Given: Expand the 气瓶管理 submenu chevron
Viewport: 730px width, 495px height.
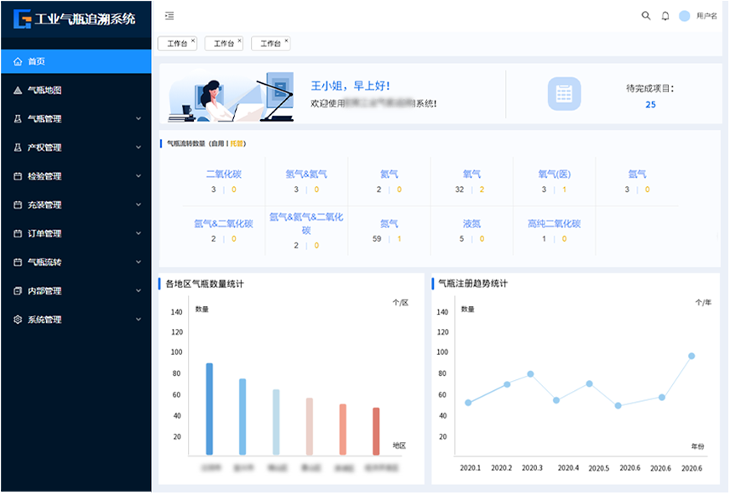Looking at the screenshot, I should click(138, 119).
